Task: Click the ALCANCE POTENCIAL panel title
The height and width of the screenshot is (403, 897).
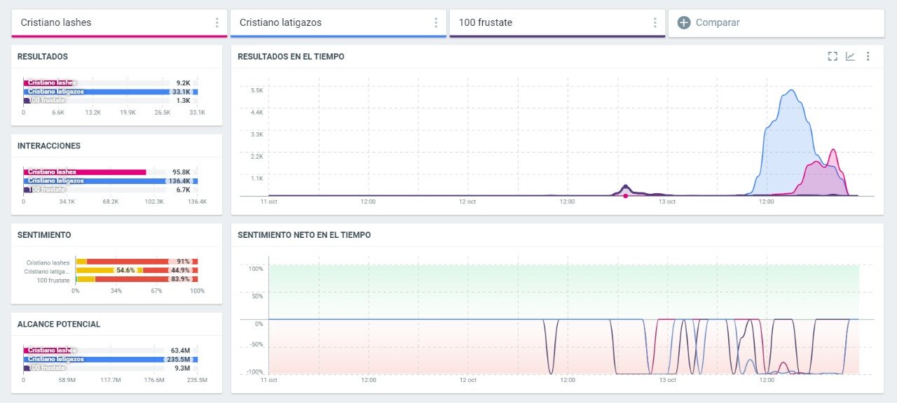Action: pos(59,325)
